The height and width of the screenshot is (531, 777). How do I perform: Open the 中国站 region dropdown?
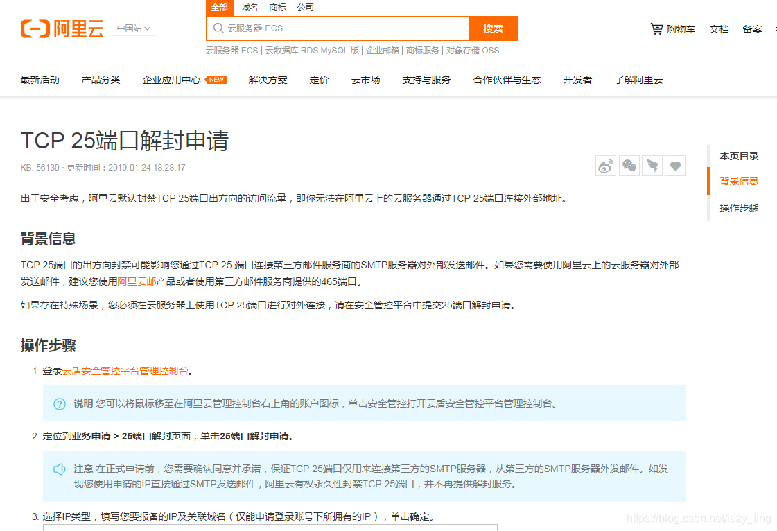(134, 28)
